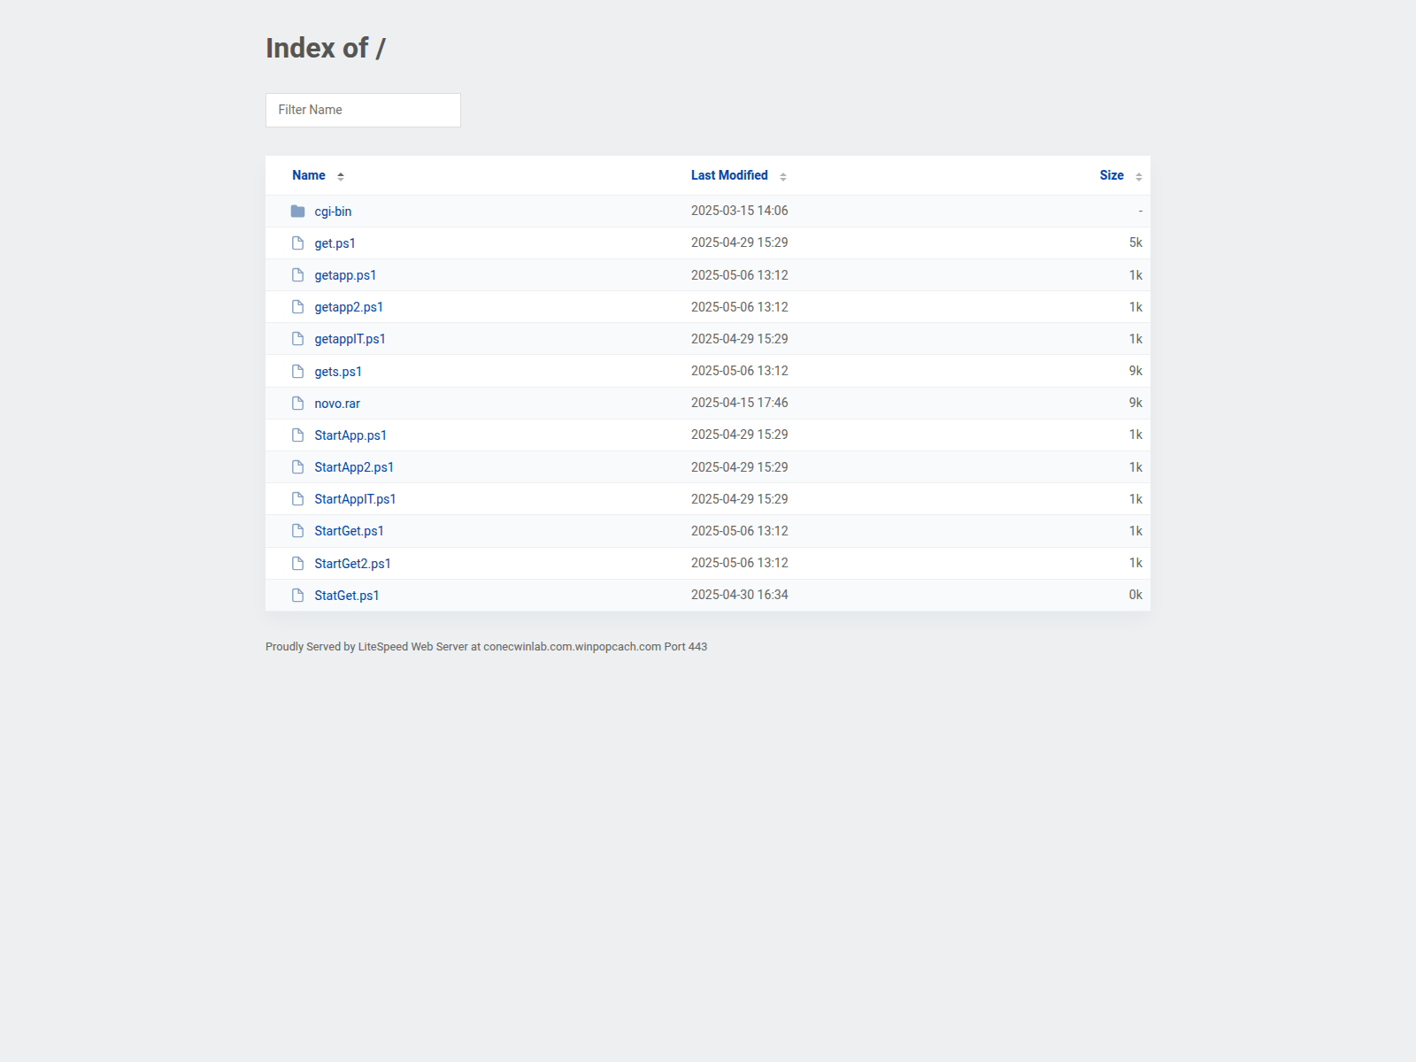Click the file icon beside StartGet2.ps1
Image resolution: width=1416 pixels, height=1062 pixels.
point(298,562)
